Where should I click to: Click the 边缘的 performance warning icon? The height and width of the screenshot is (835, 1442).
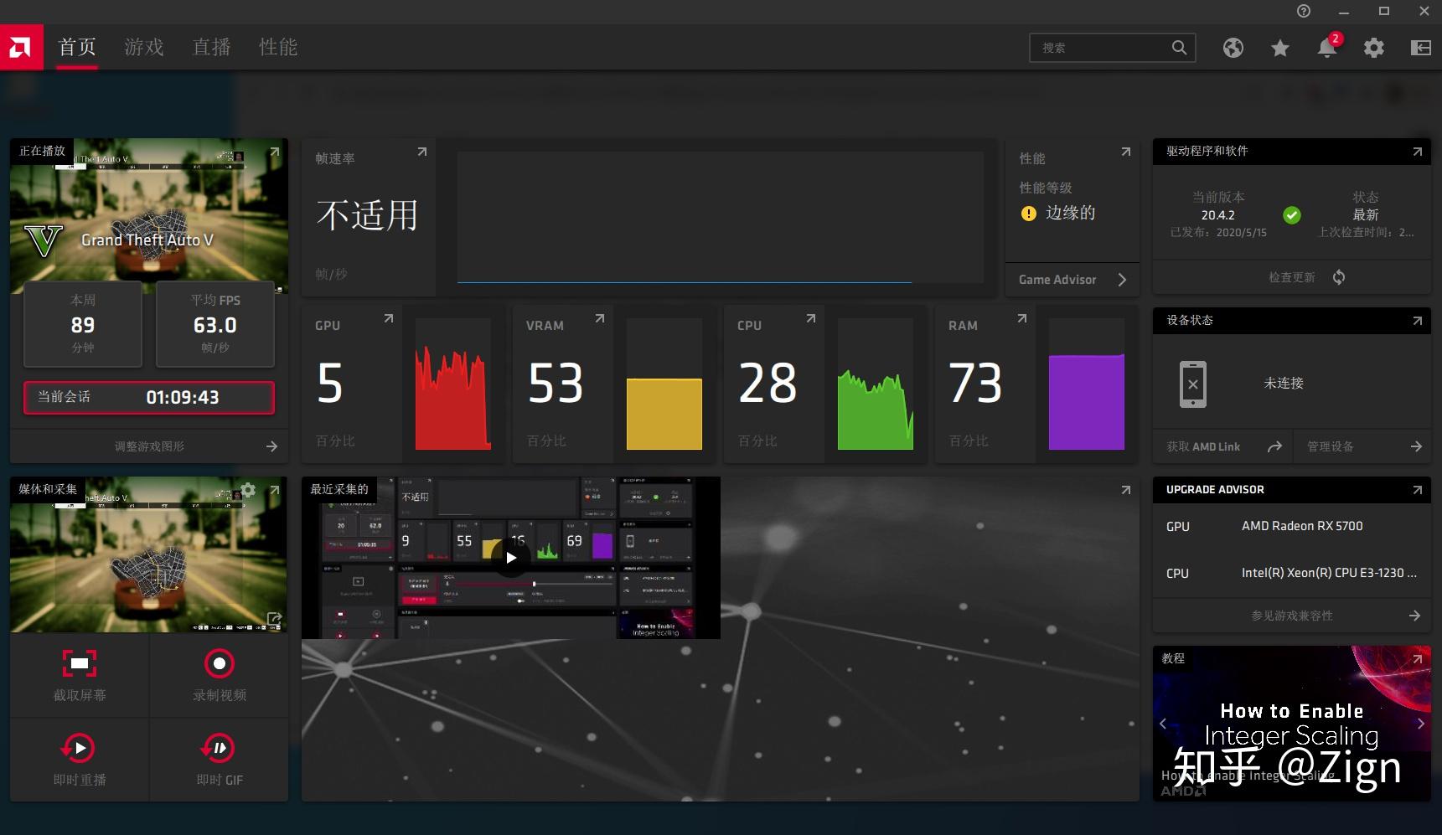coord(1029,214)
